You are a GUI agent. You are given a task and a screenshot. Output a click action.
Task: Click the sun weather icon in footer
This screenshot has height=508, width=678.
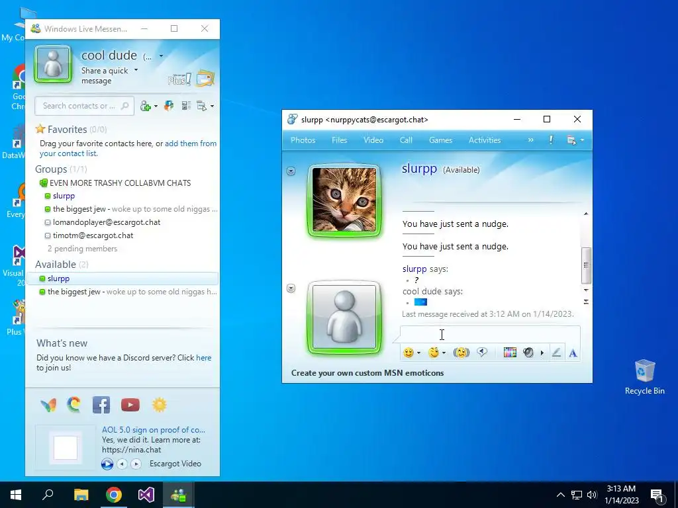point(159,405)
